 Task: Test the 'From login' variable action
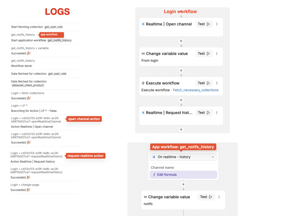[204, 54]
